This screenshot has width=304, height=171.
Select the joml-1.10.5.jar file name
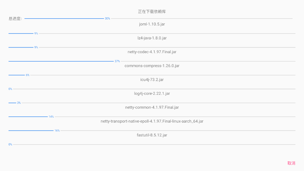tap(152, 24)
